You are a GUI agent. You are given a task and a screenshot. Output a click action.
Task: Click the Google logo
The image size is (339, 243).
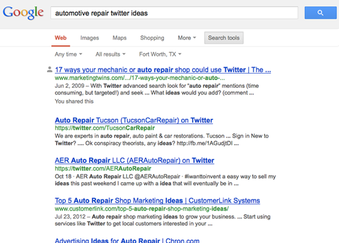[x=23, y=13]
